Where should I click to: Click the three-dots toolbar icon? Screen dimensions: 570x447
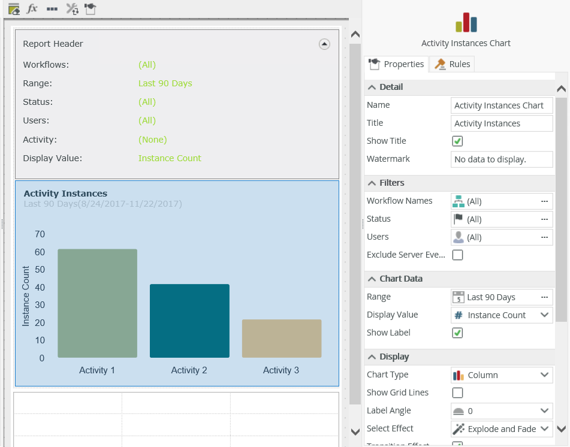pos(52,9)
